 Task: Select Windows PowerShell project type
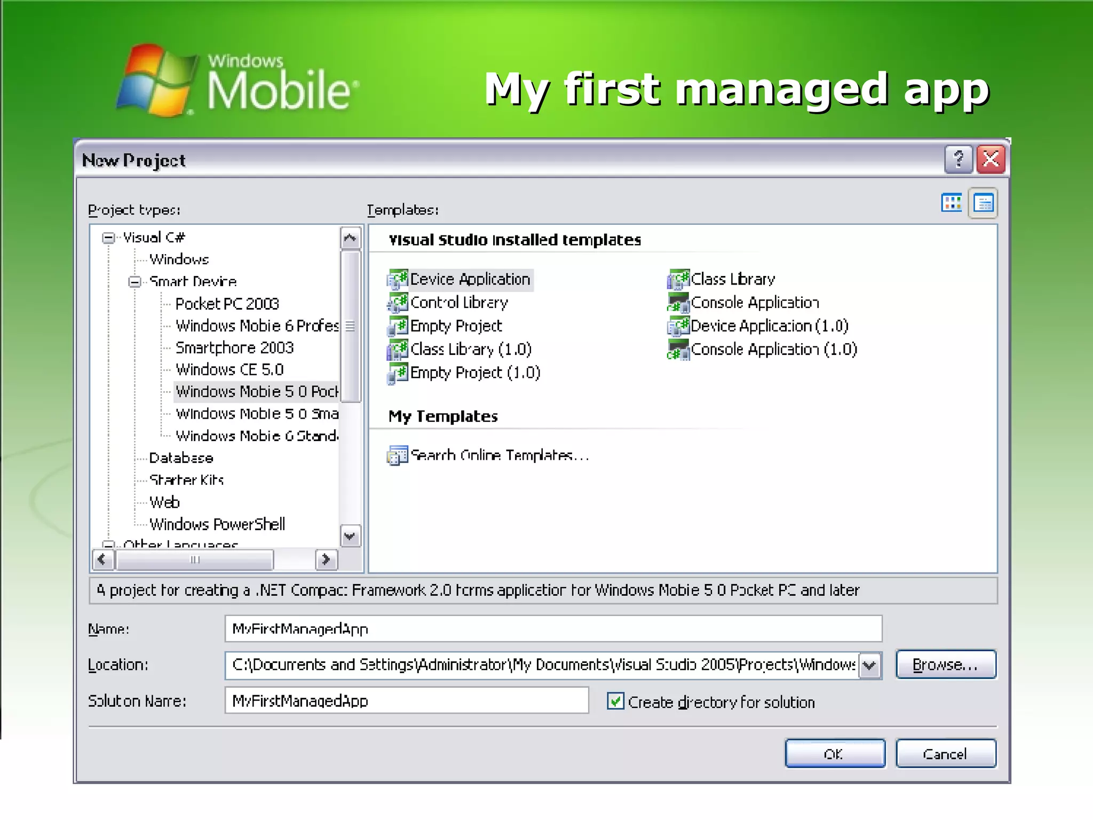coord(217,524)
